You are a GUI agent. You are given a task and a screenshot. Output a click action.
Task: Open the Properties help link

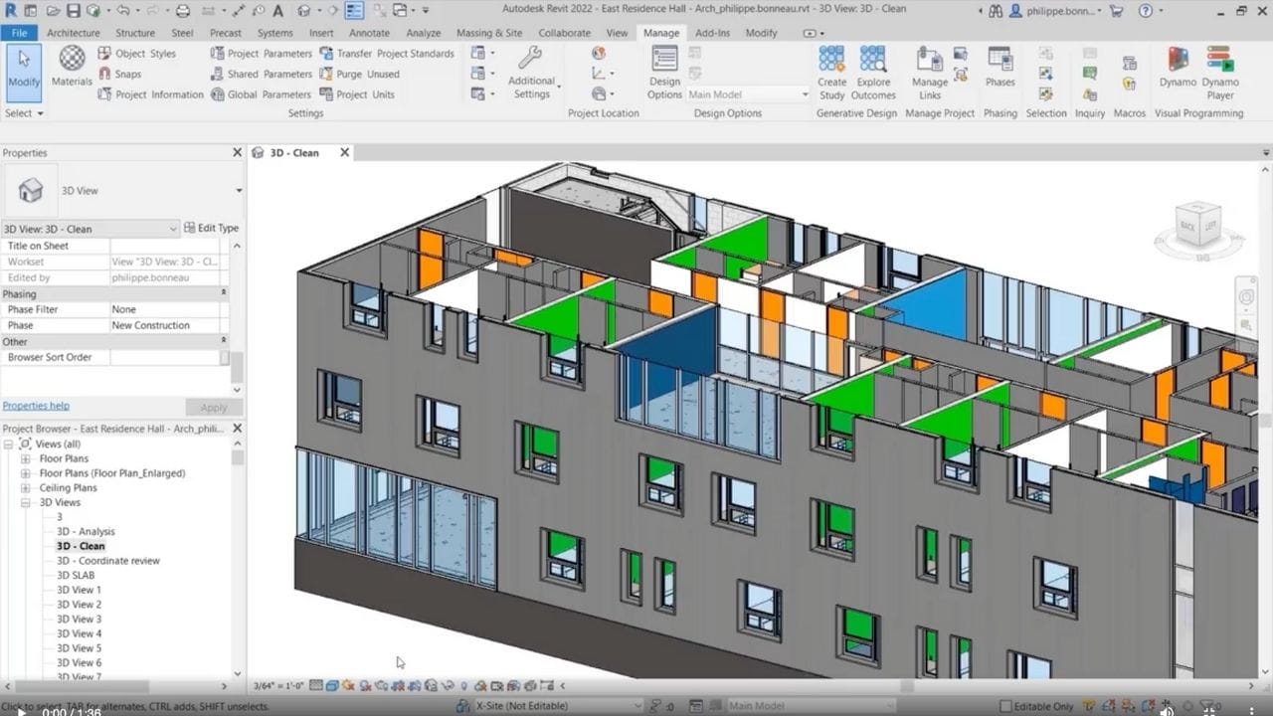tap(37, 405)
